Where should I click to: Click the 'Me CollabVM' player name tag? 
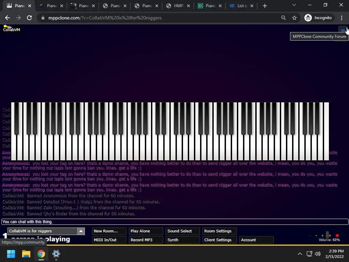pos(12,29)
